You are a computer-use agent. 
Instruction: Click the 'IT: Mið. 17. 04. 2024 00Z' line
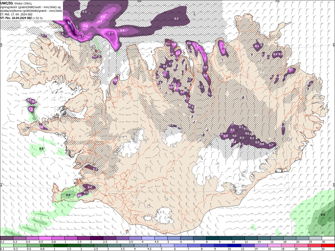pyautogui.click(x=16, y=14)
